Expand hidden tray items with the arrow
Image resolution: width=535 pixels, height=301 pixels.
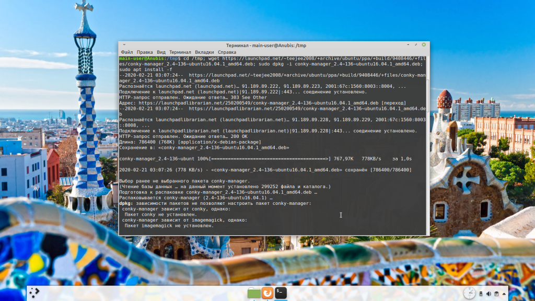click(x=504, y=294)
